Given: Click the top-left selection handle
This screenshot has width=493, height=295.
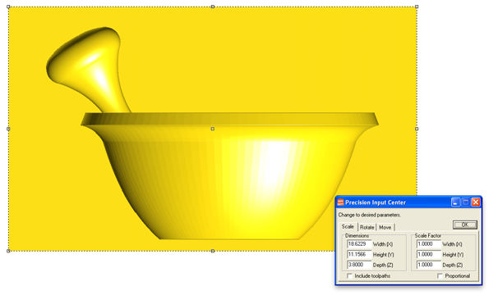Looking at the screenshot, I should click(x=8, y=7).
